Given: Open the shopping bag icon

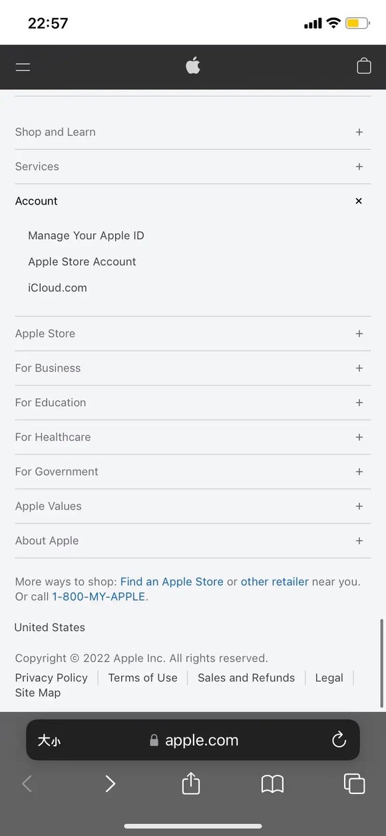Looking at the screenshot, I should tap(364, 66).
